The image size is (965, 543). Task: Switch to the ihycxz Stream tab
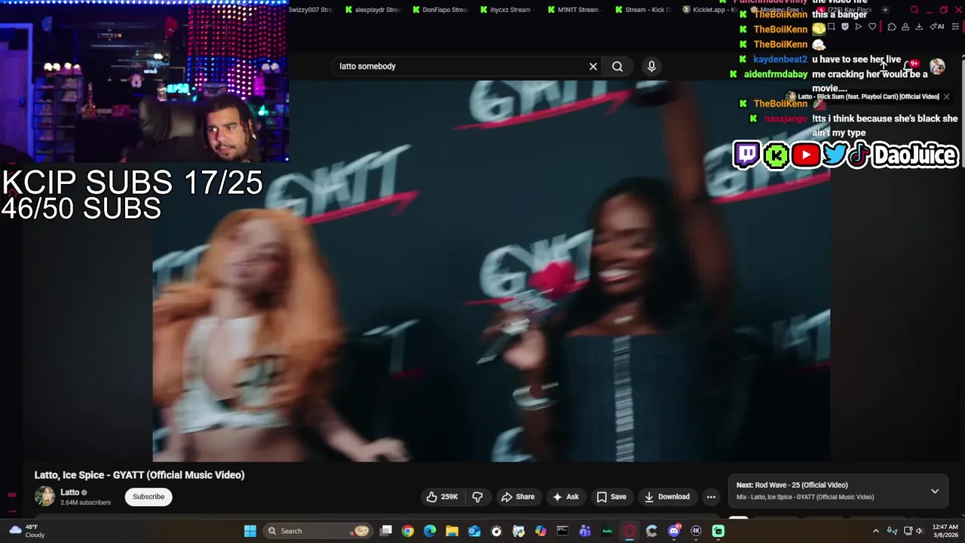point(508,10)
